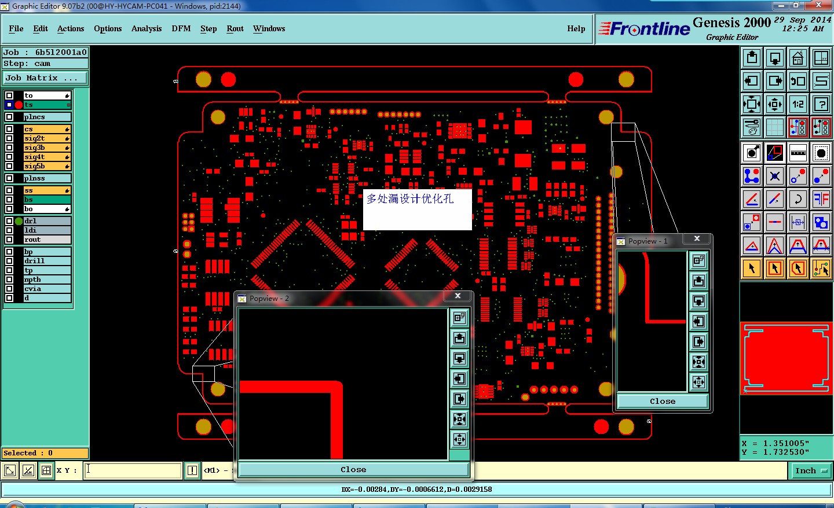This screenshot has width=834, height=508.
Task: Click the question mark help icon
Action: point(821,104)
